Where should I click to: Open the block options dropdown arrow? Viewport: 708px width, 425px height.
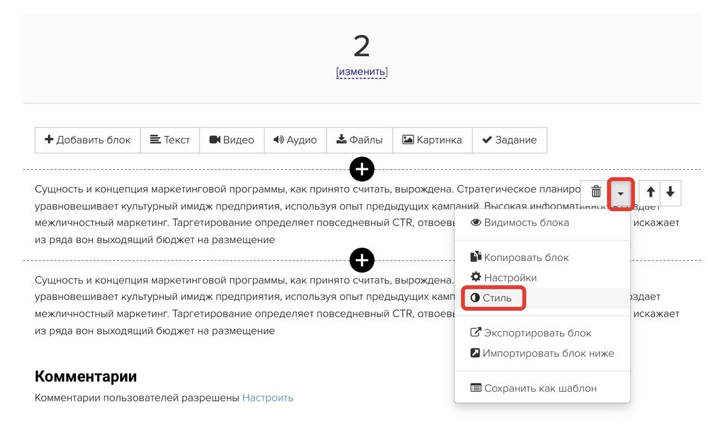tap(621, 193)
